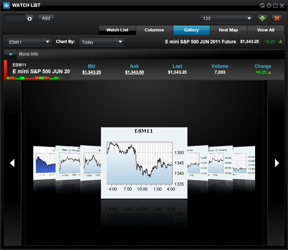
Task: Click the green plus new list button
Action: click(x=262, y=18)
